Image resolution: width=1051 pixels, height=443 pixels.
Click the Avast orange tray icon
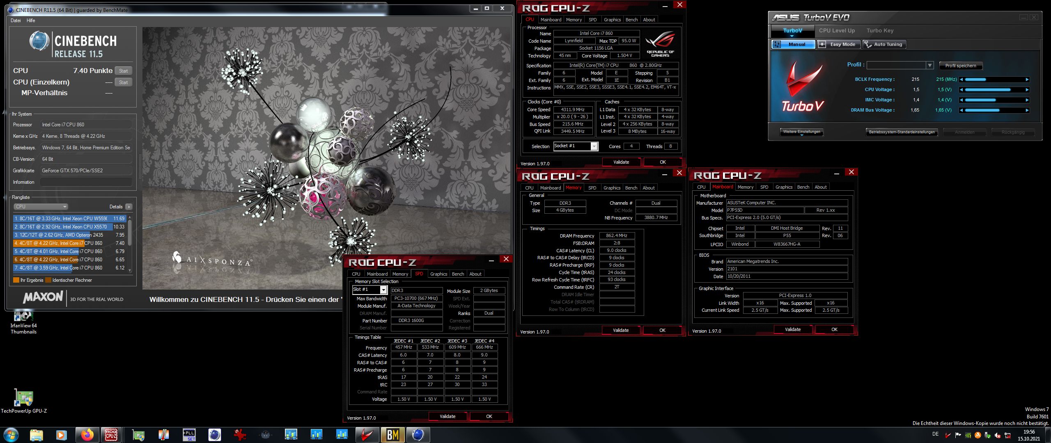[978, 435]
